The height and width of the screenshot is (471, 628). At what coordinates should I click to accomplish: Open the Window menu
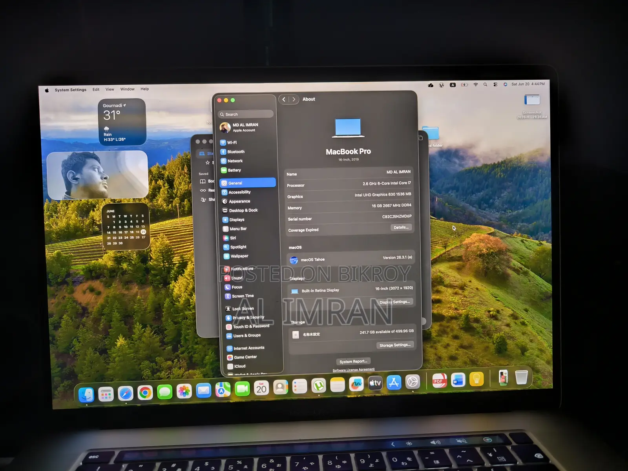click(x=128, y=89)
